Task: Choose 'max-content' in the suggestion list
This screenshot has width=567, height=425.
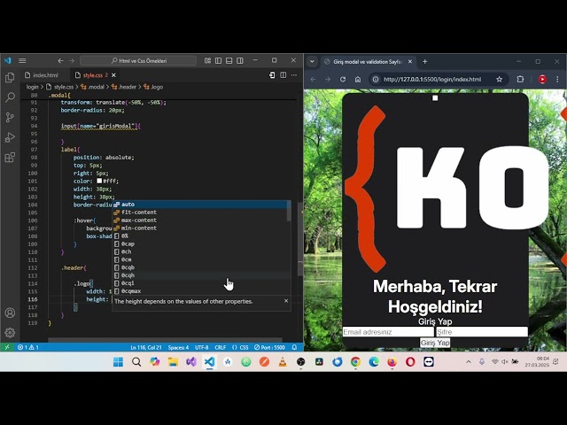Action: pyautogui.click(x=138, y=220)
